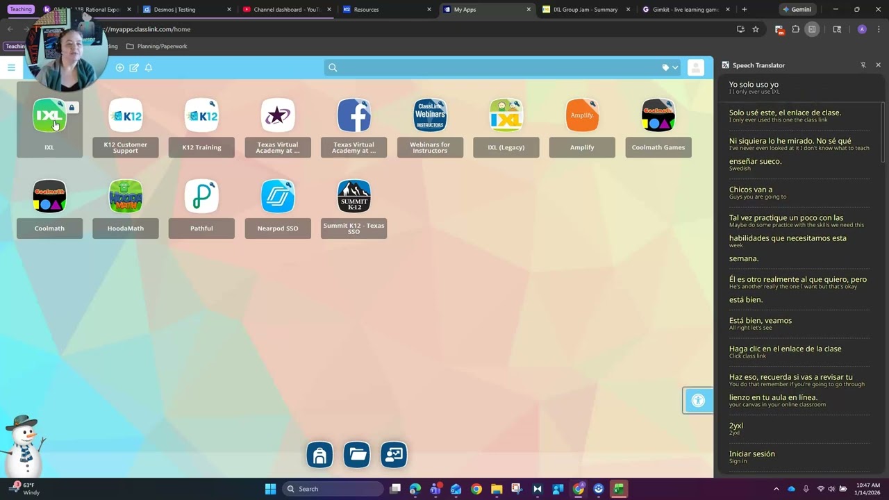
Task: Open the ClassLink hamburger menu
Action: click(x=11, y=67)
